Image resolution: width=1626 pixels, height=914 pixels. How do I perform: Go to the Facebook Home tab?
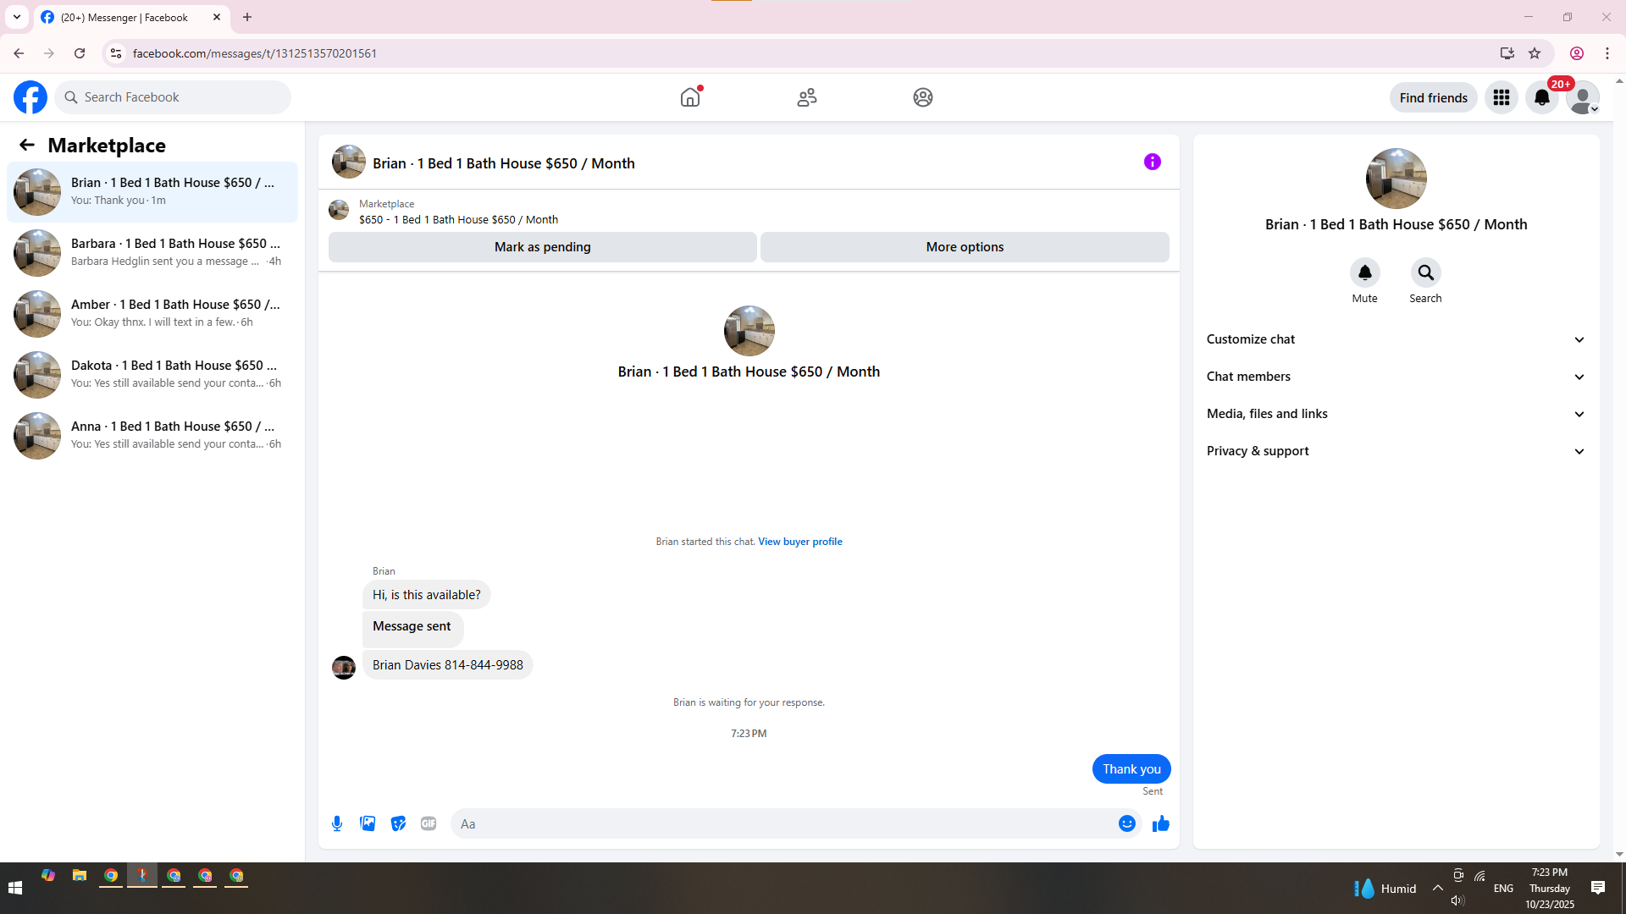click(x=690, y=97)
